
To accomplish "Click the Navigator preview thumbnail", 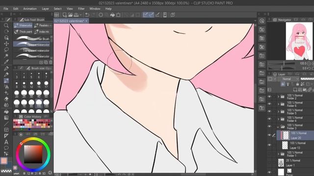I will click(x=300, y=41).
